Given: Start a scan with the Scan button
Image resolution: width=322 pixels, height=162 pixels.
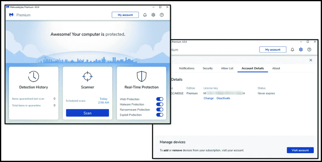Looking at the screenshot, I should tap(88, 113).
